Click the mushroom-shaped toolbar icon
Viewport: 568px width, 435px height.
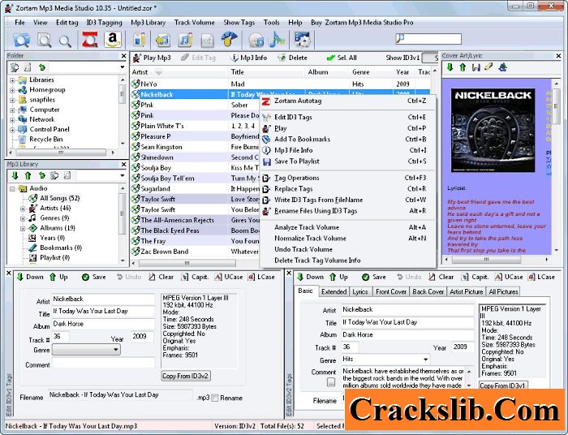pos(230,40)
